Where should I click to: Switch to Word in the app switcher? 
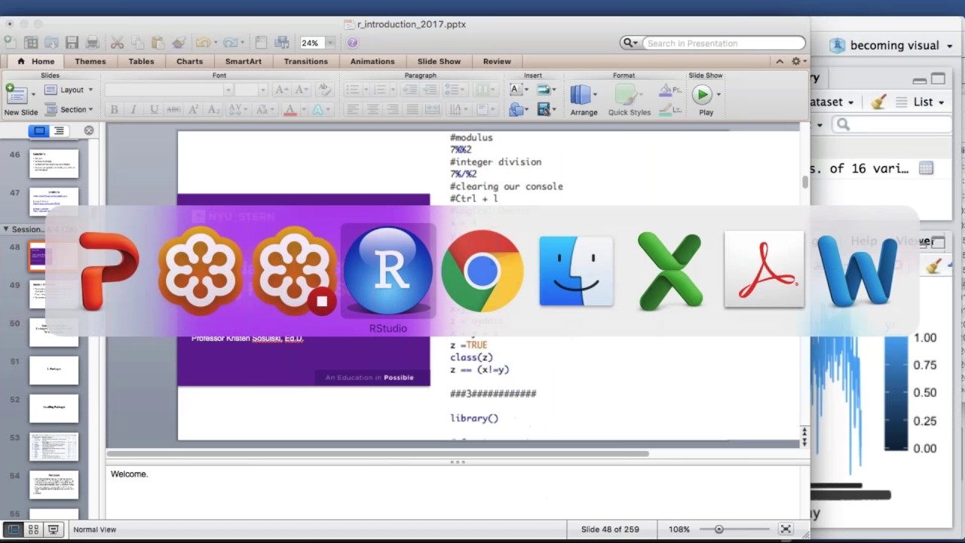pyautogui.click(x=857, y=271)
